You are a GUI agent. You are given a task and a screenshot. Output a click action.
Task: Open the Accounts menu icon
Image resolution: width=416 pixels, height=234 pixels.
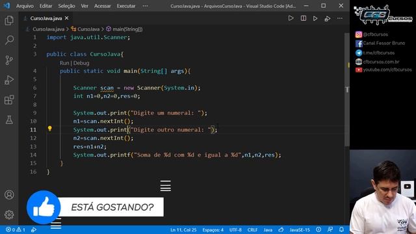[9, 195]
